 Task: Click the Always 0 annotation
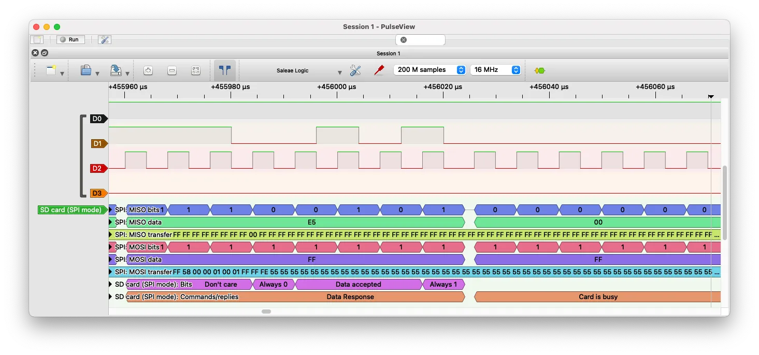click(274, 284)
